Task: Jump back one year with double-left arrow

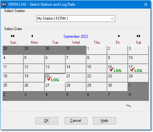Action: [13, 36]
